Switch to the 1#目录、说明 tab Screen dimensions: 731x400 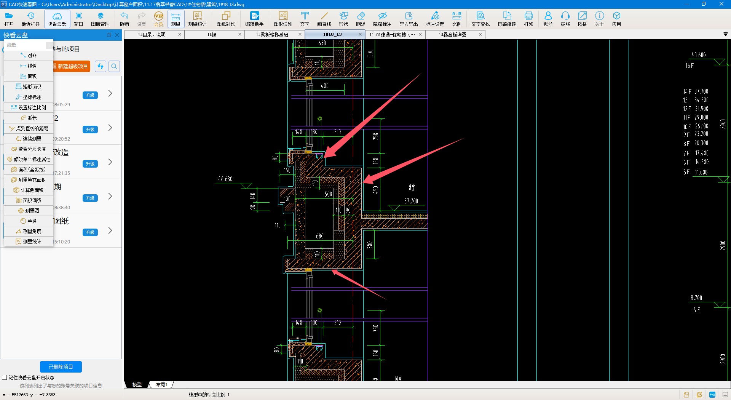(x=152, y=35)
